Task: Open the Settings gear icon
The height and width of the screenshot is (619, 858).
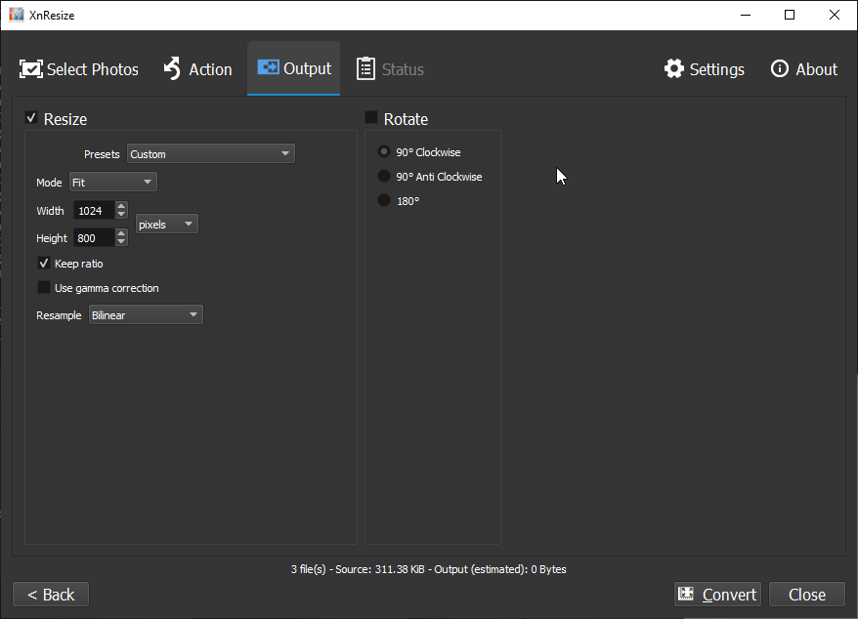Action: click(x=674, y=68)
